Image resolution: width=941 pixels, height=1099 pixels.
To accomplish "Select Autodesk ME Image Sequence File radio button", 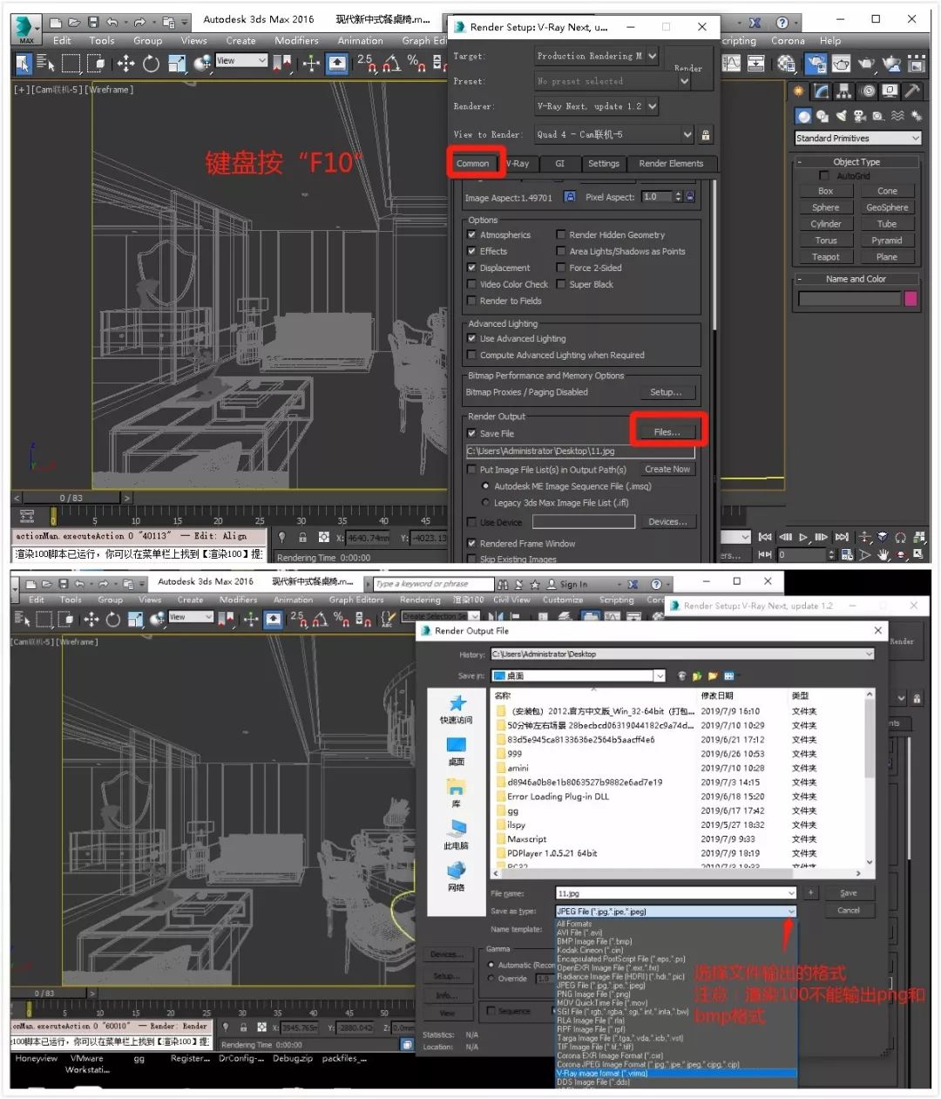I will pyautogui.click(x=485, y=485).
